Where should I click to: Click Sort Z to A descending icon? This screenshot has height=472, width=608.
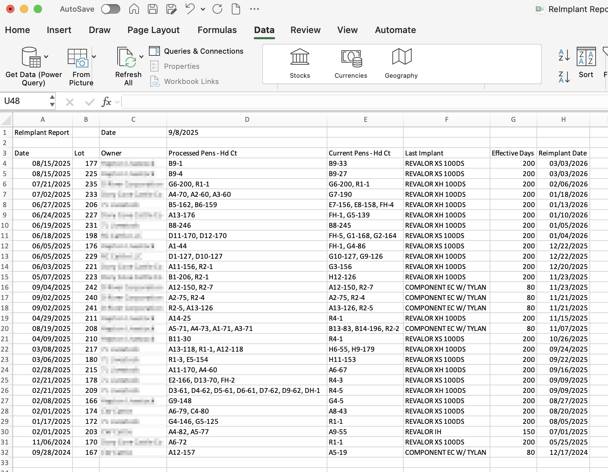tap(564, 77)
